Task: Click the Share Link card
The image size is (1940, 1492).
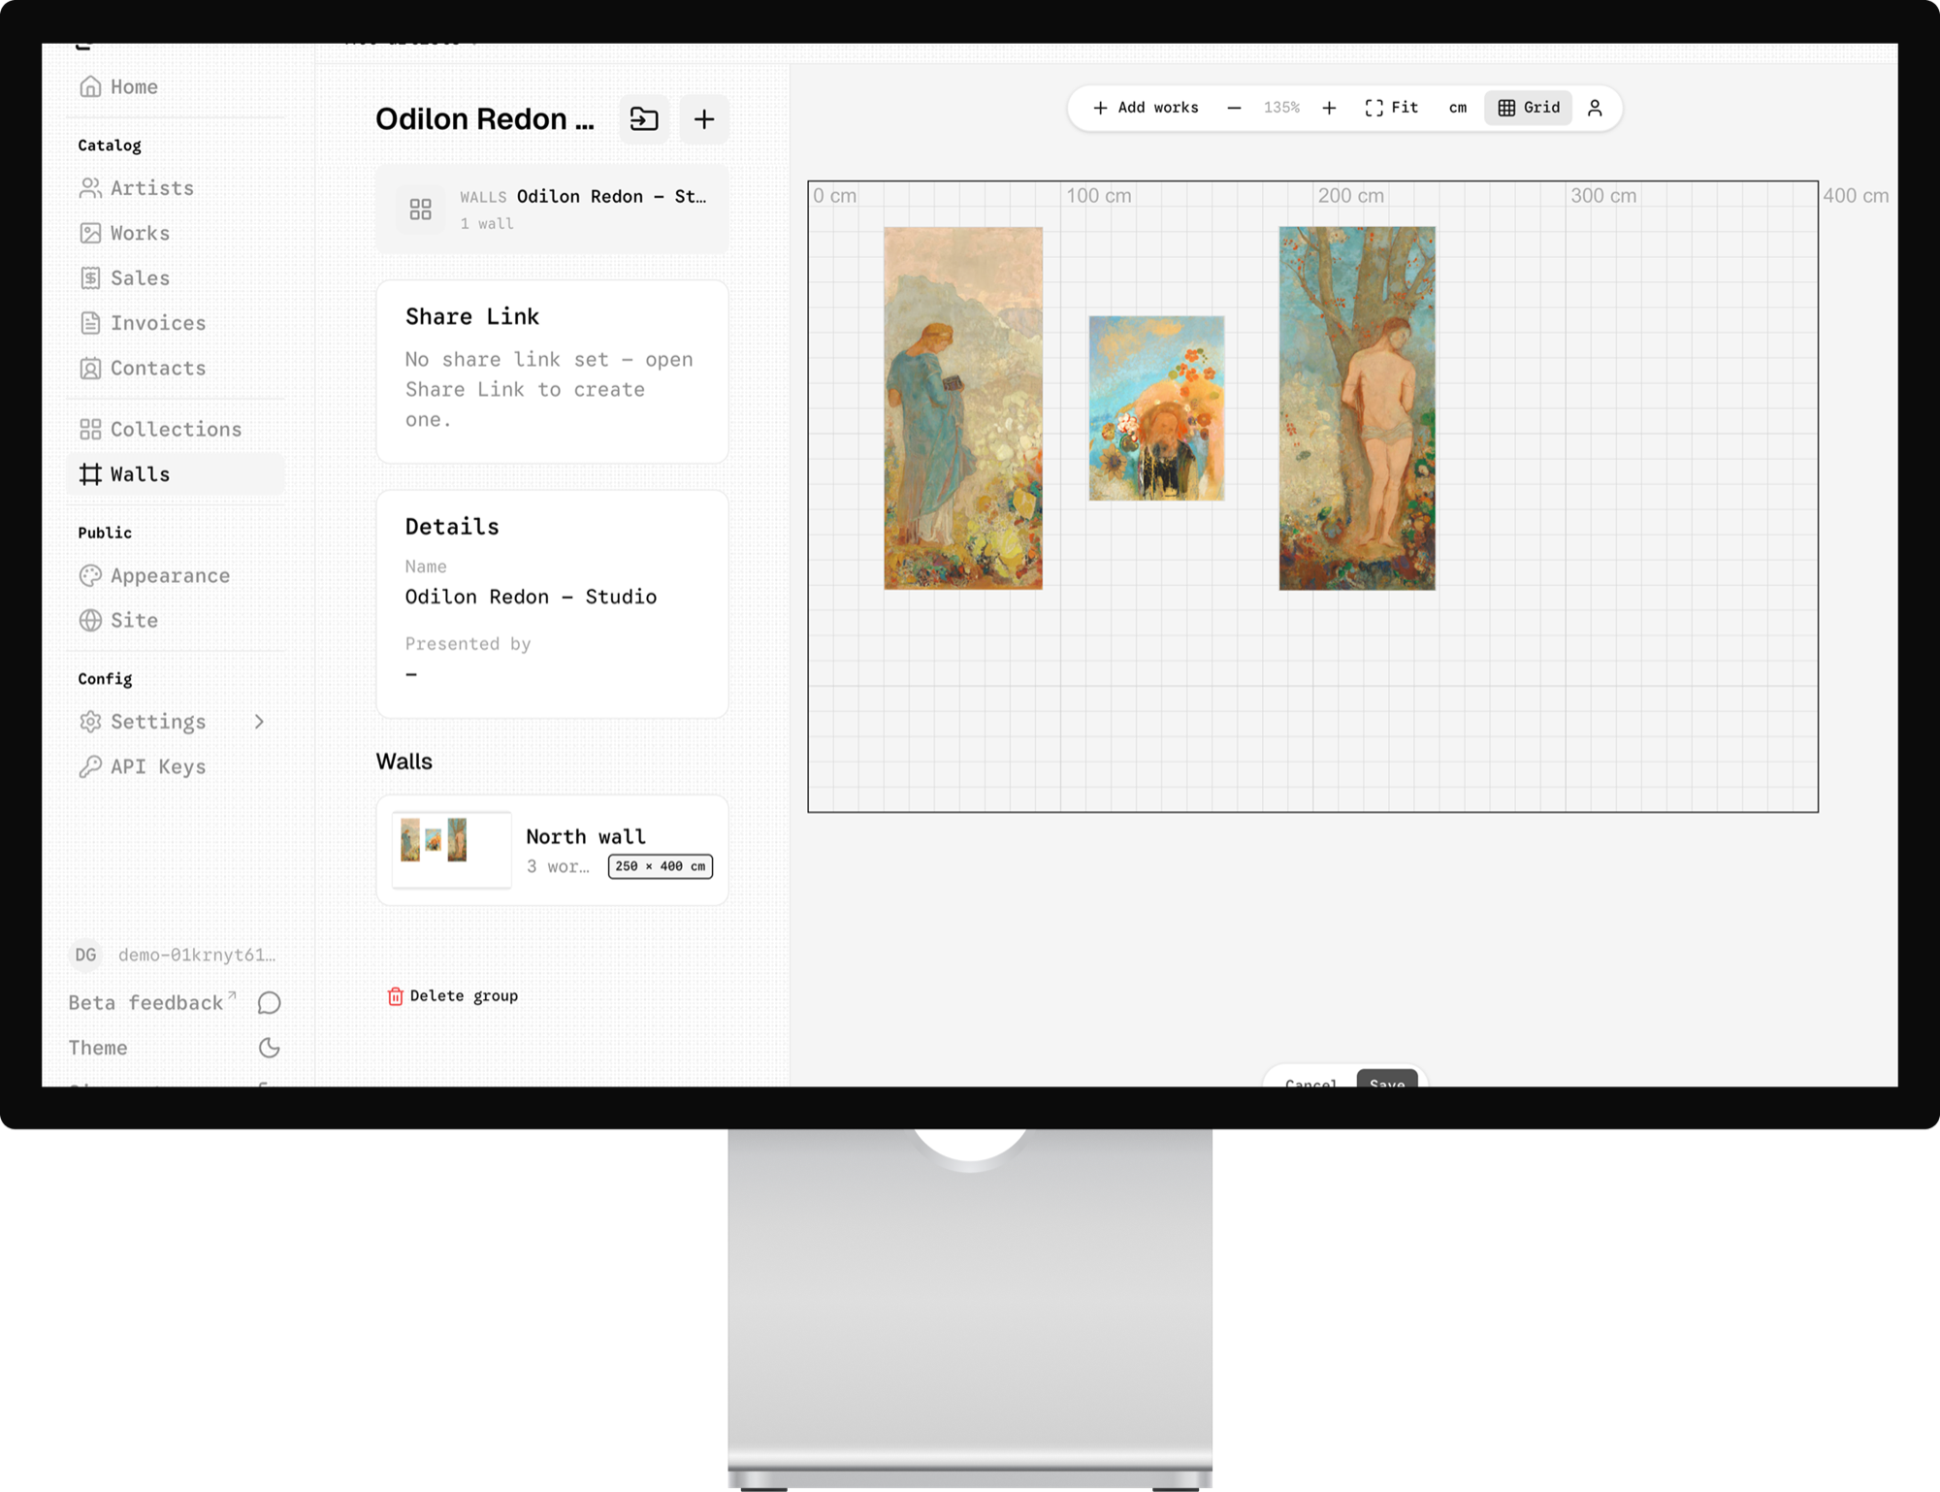Action: pyautogui.click(x=552, y=372)
